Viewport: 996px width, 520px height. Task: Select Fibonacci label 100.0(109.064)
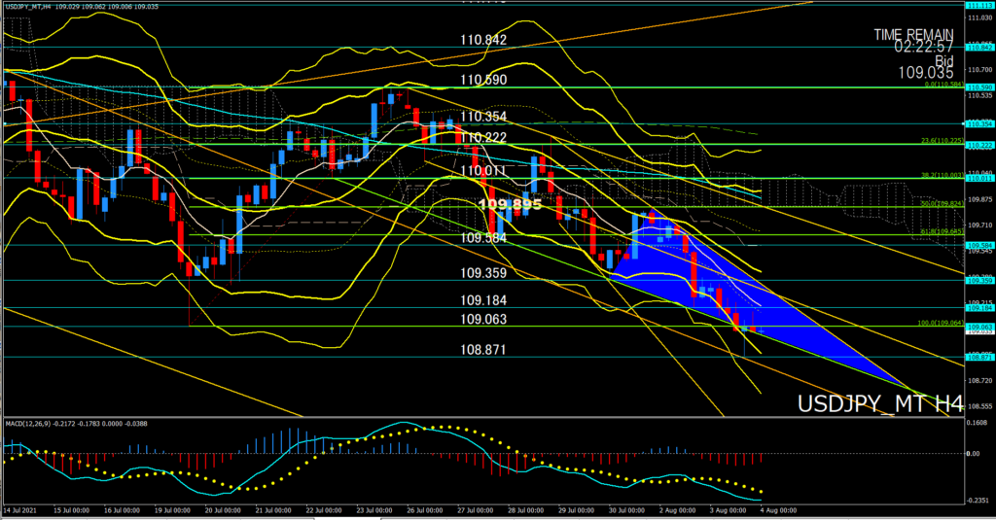941,323
